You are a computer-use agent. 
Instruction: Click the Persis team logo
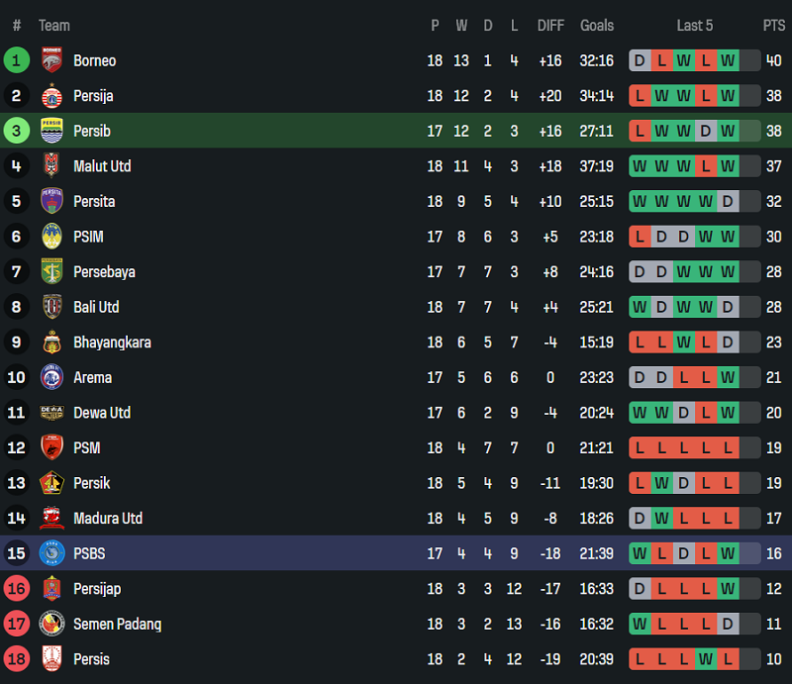[x=51, y=659]
